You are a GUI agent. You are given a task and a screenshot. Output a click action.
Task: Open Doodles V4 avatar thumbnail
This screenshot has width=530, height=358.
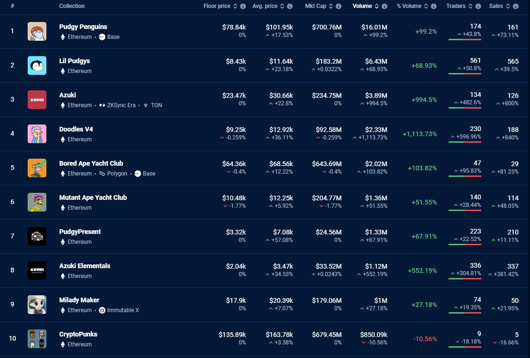37,134
